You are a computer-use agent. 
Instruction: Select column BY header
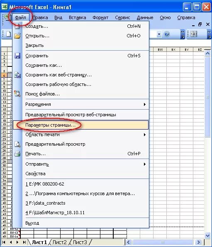pos(187,50)
